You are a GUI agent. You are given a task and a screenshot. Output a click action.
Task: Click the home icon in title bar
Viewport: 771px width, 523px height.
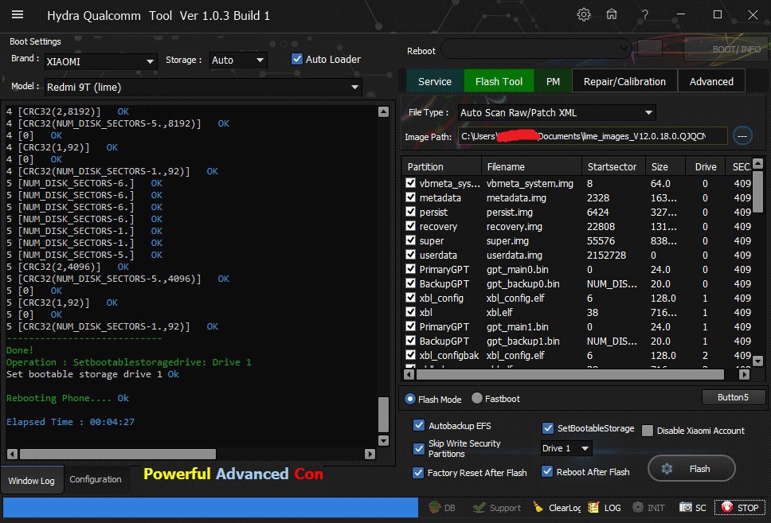(612, 15)
